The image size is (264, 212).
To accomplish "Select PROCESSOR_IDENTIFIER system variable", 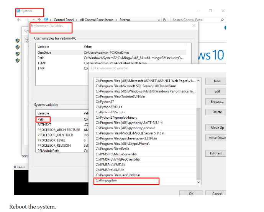I will tap(62, 135).
